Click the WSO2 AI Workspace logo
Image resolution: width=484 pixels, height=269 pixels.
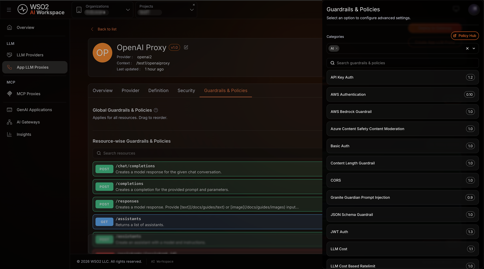point(41,10)
